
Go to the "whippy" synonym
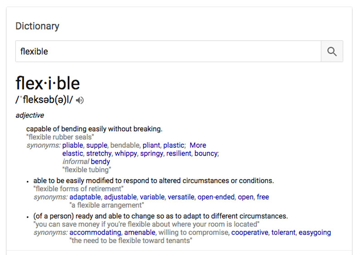pyautogui.click(x=126, y=153)
